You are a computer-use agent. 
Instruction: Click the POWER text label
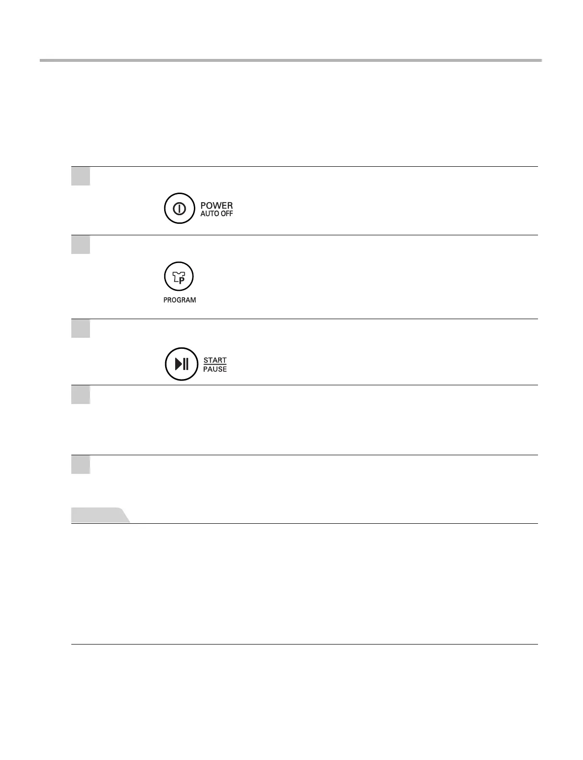click(x=216, y=206)
